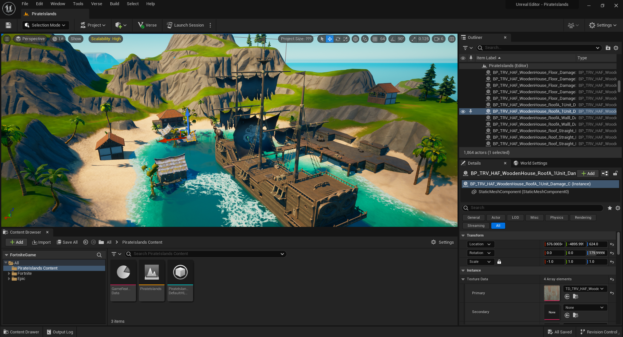623x337 pixels.
Task: Browse to Primary texture in Content Browser
Action: [x=576, y=296]
